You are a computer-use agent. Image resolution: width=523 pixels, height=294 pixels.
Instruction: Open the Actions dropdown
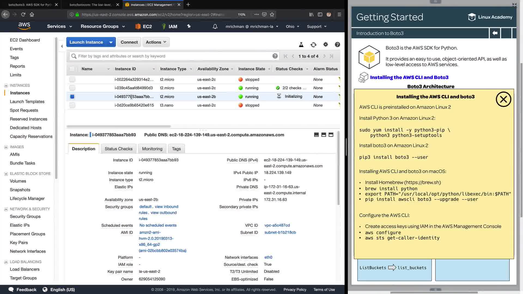point(156,42)
